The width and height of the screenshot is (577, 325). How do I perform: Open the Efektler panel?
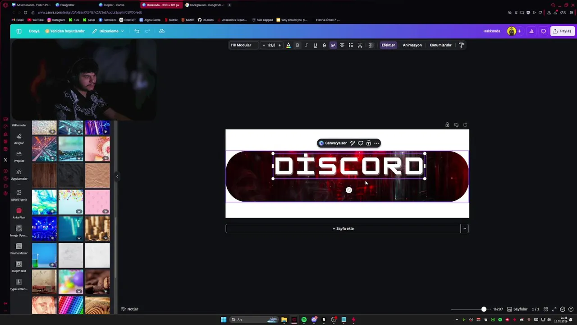[388, 45]
